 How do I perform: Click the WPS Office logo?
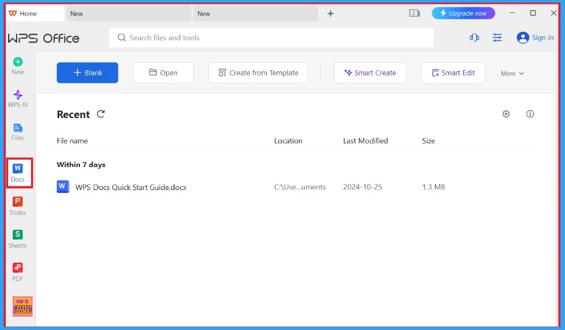[44, 38]
